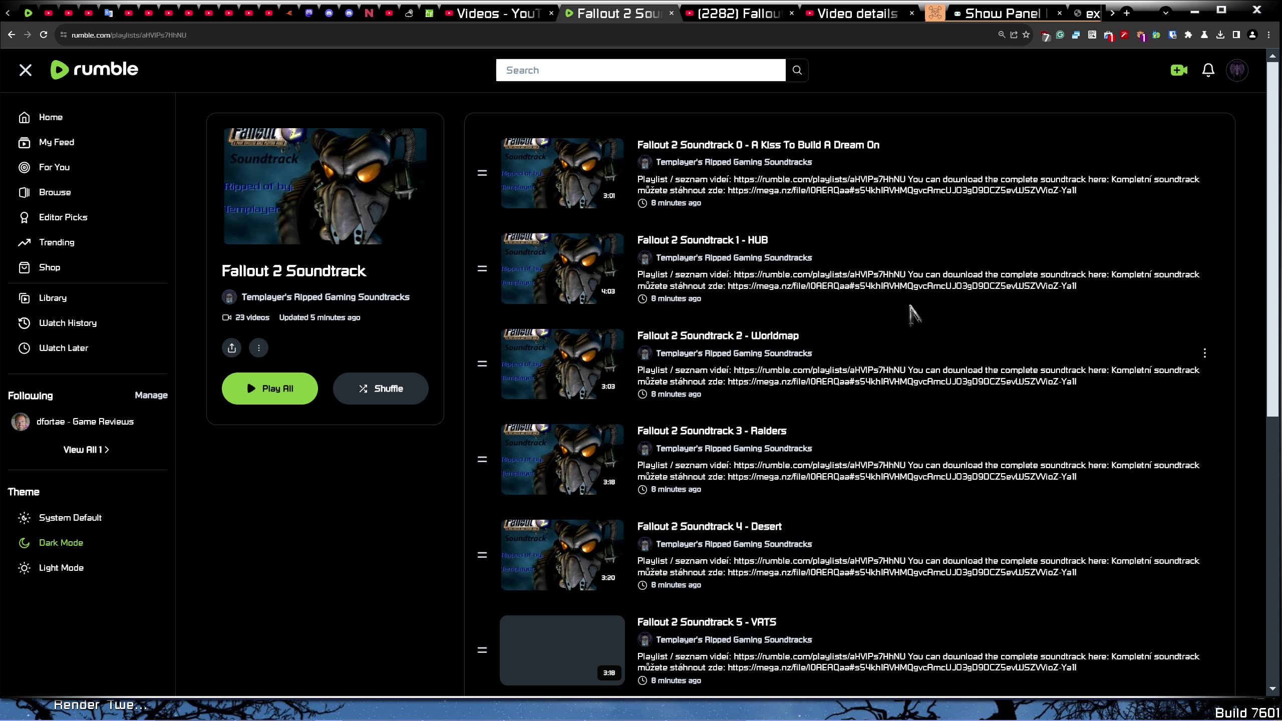The height and width of the screenshot is (721, 1282).
Task: Open the Trending section
Action: (56, 242)
